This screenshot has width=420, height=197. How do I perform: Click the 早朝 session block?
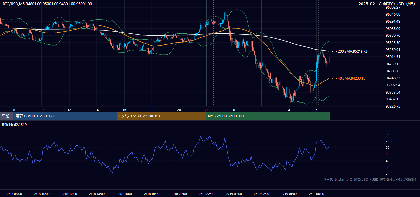pyautogui.click(x=7, y=116)
